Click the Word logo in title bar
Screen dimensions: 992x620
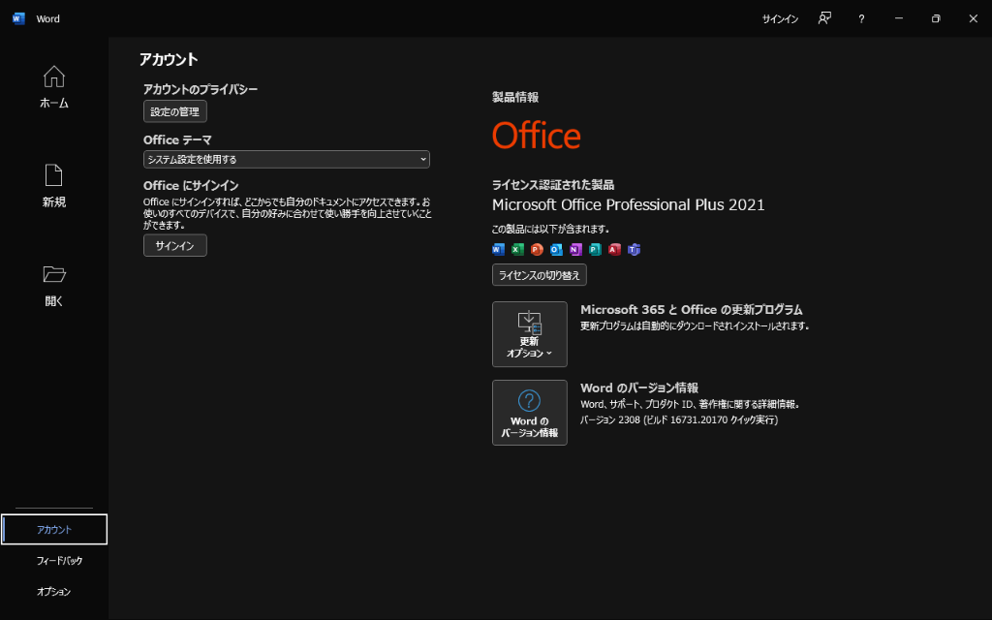[x=18, y=18]
